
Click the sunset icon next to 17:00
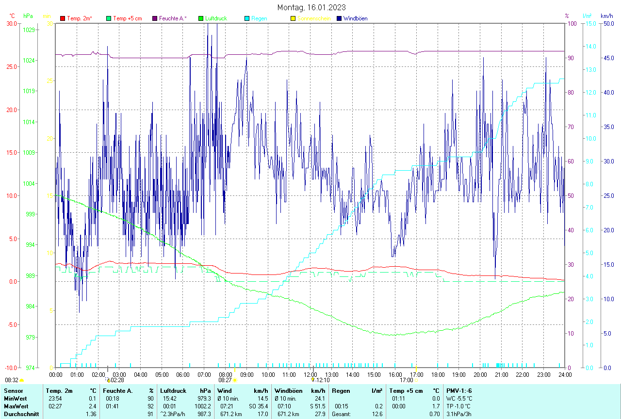pos(416,381)
